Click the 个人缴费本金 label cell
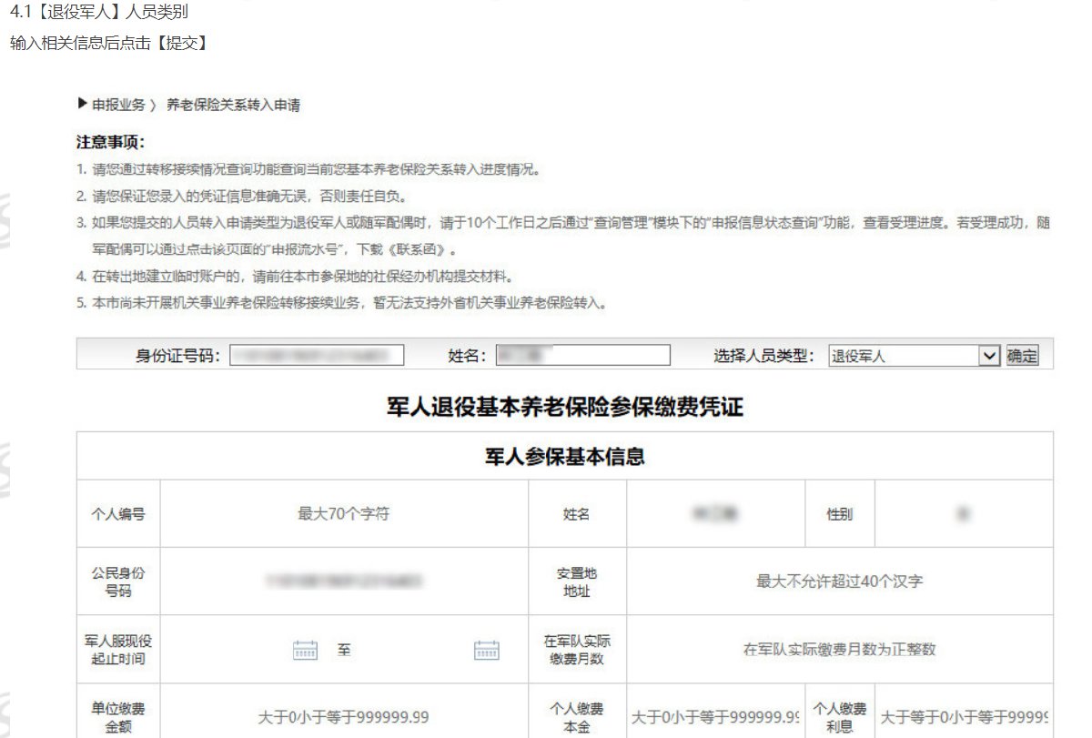Screen dimensions: 1092x738 (x=577, y=717)
